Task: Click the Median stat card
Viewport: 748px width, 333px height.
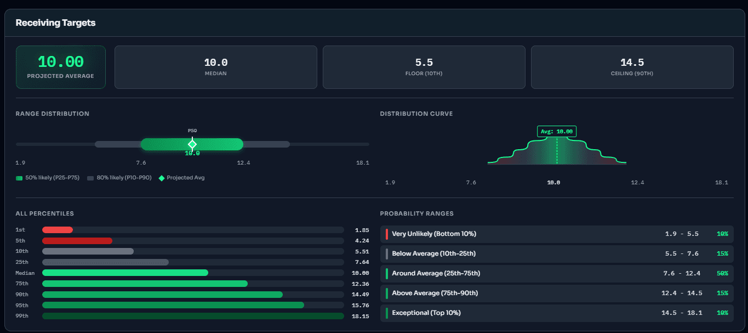Action: pyautogui.click(x=215, y=67)
